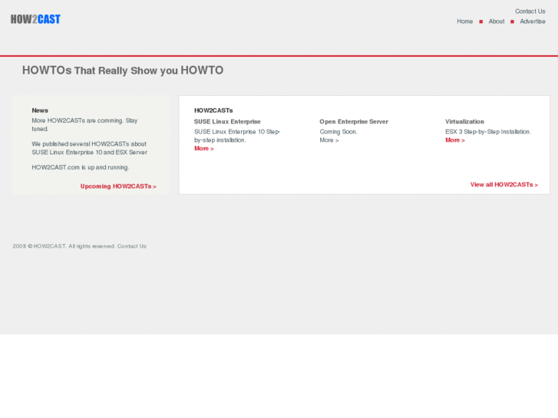
Task: Select the SUSE Linux Enterprise heading
Action: click(x=227, y=122)
